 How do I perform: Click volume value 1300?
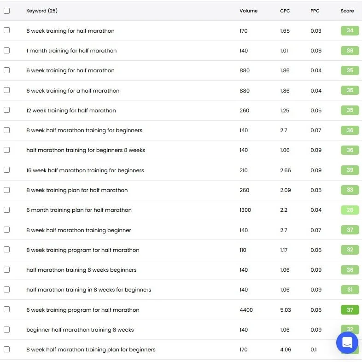point(245,210)
